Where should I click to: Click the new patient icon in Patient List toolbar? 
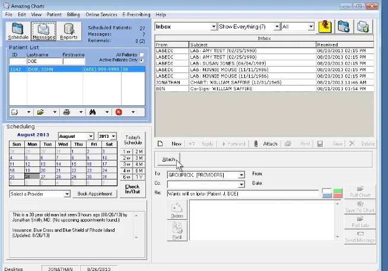click(x=15, y=112)
